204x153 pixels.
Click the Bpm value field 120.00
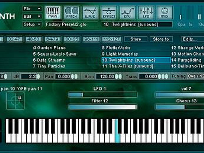pos(106,76)
